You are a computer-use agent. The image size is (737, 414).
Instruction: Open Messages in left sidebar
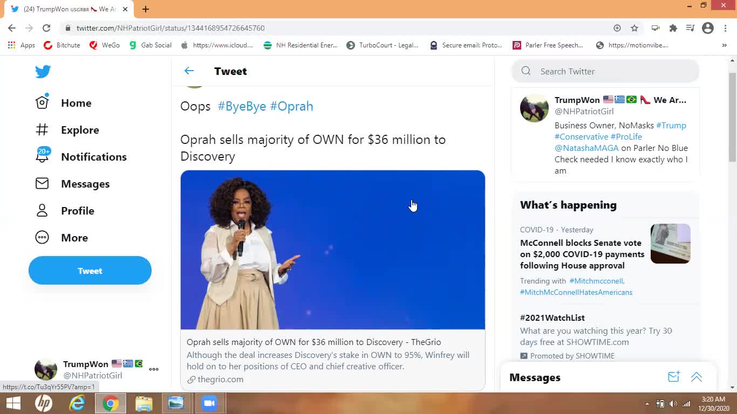click(x=85, y=184)
